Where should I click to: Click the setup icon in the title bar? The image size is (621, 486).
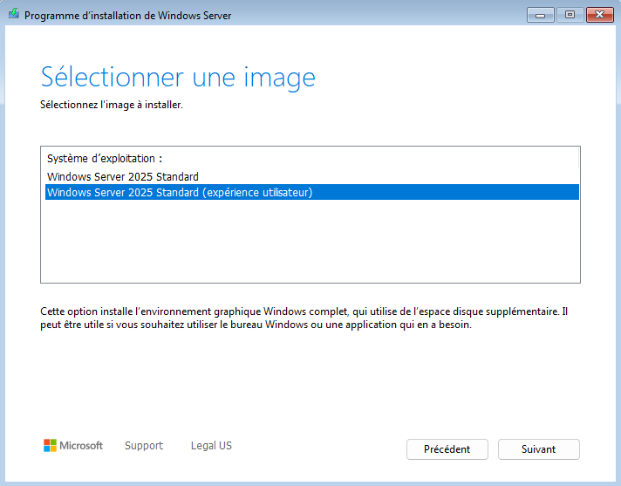13,15
